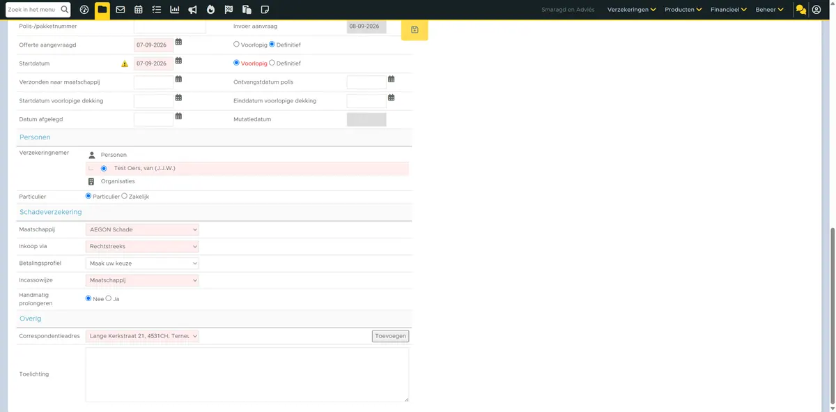Open the dashboard gauge icon
The width and height of the screenshot is (836, 412).
pos(84,10)
